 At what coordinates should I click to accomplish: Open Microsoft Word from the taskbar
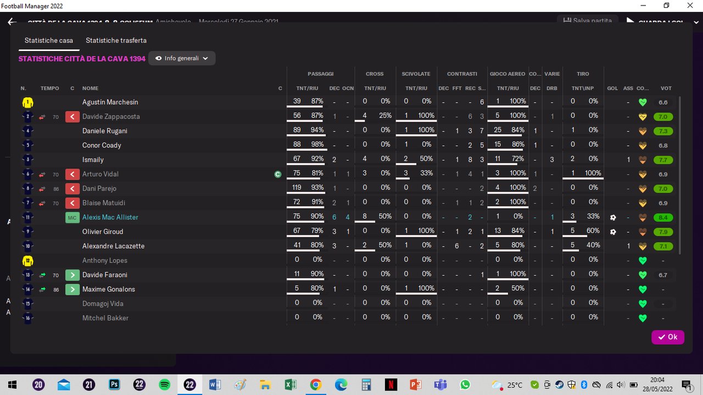(x=215, y=385)
